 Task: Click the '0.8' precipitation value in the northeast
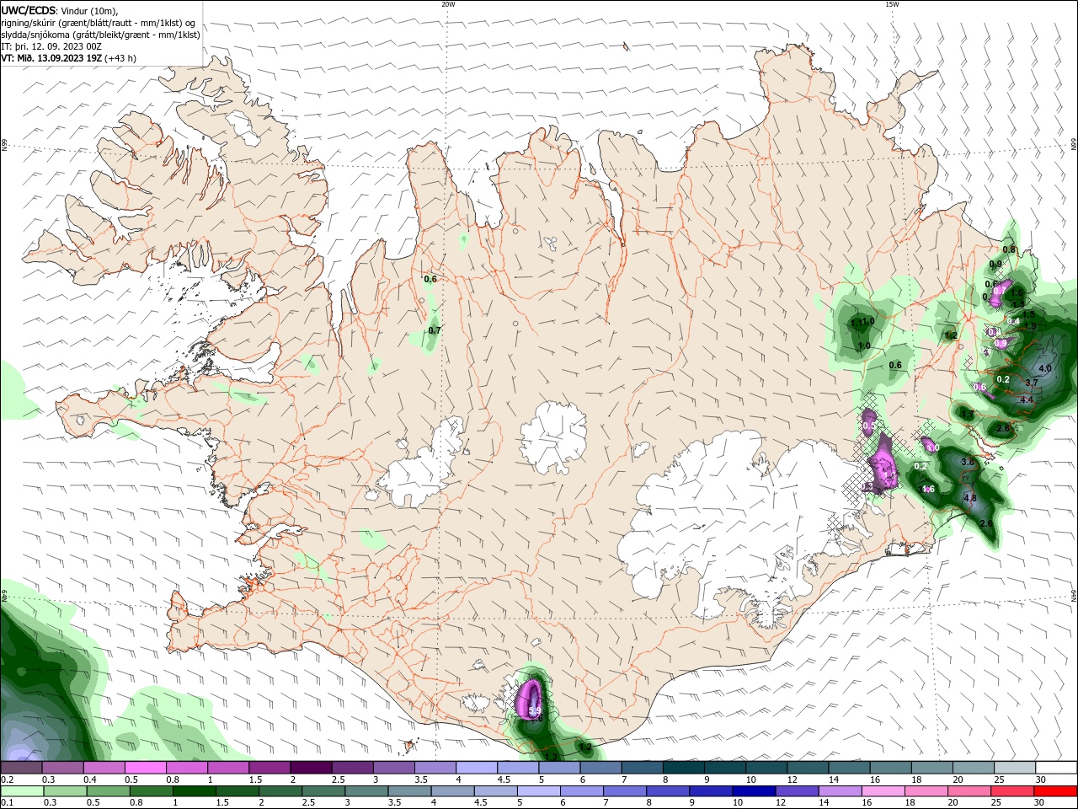[1010, 250]
